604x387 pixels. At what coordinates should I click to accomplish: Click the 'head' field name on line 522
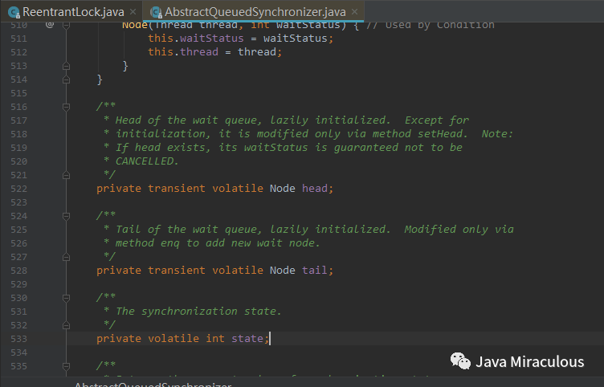click(314, 189)
